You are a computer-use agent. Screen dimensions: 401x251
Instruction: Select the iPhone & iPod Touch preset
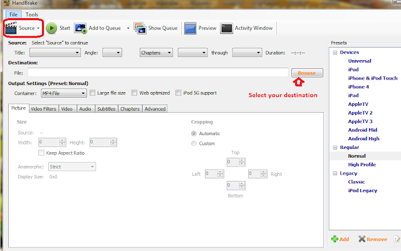pyautogui.click(x=373, y=78)
